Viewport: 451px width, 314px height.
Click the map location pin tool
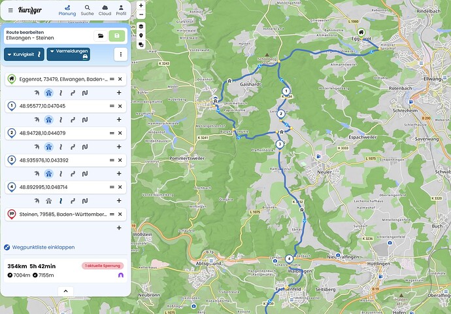(141, 36)
